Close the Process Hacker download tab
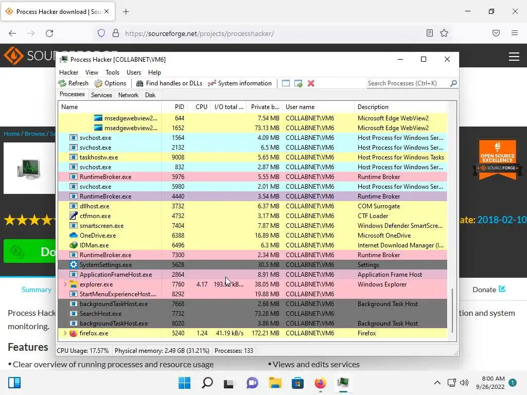 click(x=107, y=11)
